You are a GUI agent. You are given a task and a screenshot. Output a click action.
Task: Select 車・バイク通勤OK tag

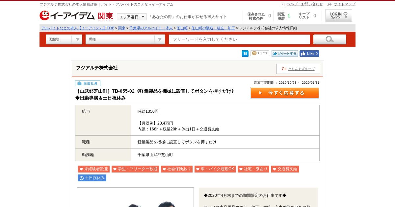215,169
